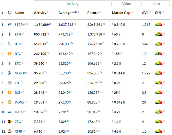Image resolution: width=172 pixels, height=135 pixels.
Task: Sort by the Activity column header
Action: coord(40,13)
